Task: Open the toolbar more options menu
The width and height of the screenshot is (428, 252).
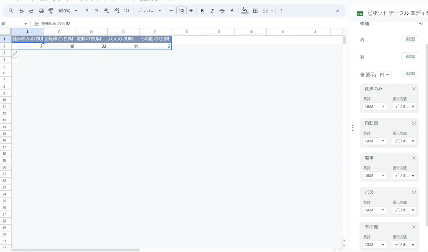Action: pos(281,11)
